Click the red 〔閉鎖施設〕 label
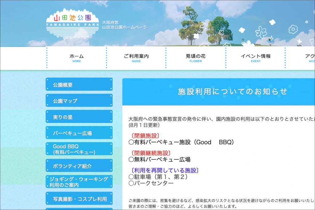Viewport: 315px width, 210px height. (145, 136)
